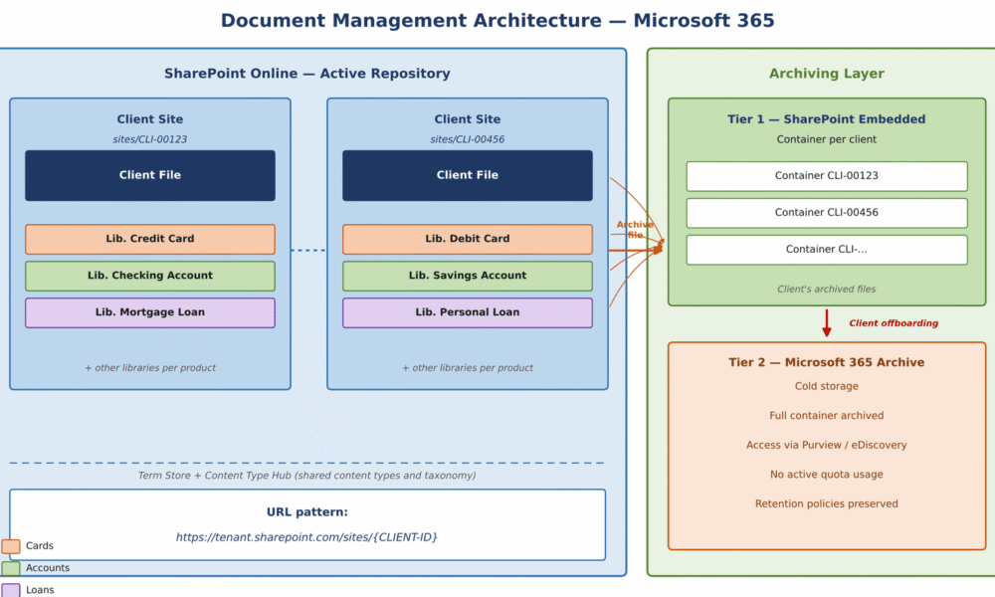This screenshot has width=995, height=597.
Task: Select the Client File box in site CLI-00456
Action: point(468,176)
